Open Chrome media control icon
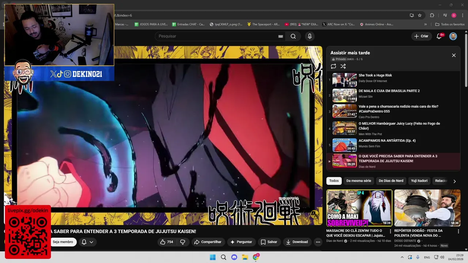 [x=445, y=15]
